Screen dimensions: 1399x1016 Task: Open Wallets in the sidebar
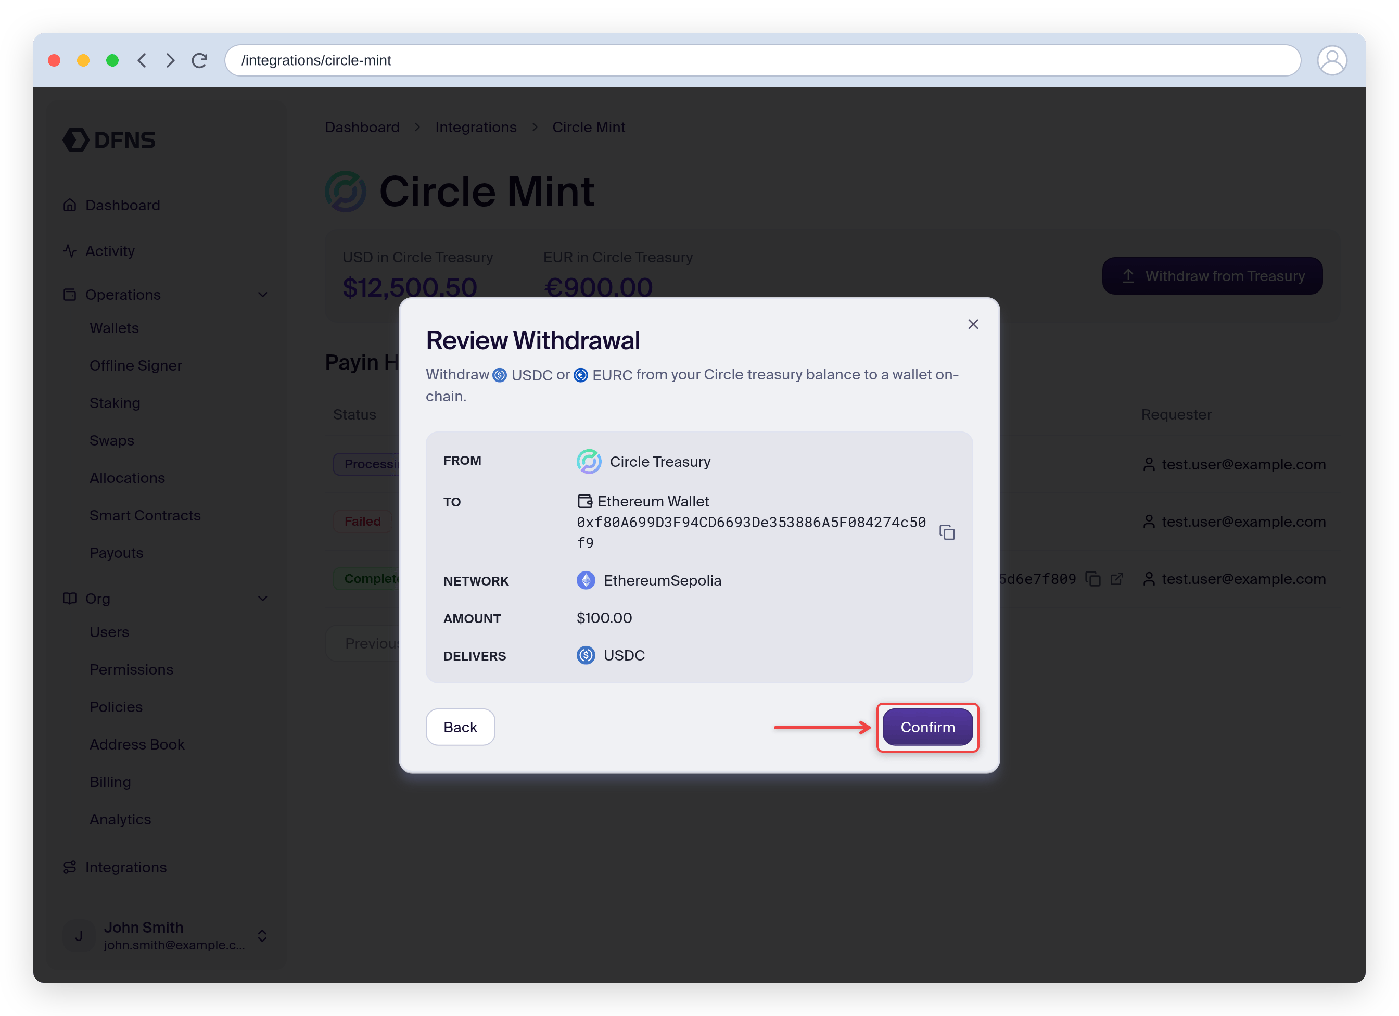pyautogui.click(x=114, y=328)
